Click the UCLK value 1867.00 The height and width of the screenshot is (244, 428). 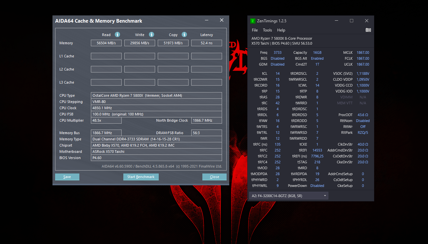(363, 64)
